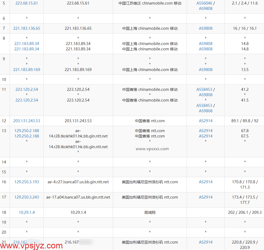Click the first 223.120.2.54 link in hop 11

pos(27,89)
